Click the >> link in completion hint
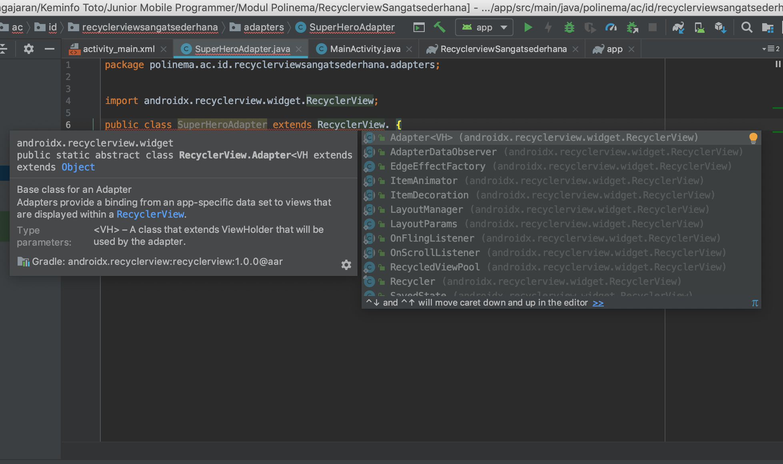Viewport: 783px width, 464px height. [598, 303]
